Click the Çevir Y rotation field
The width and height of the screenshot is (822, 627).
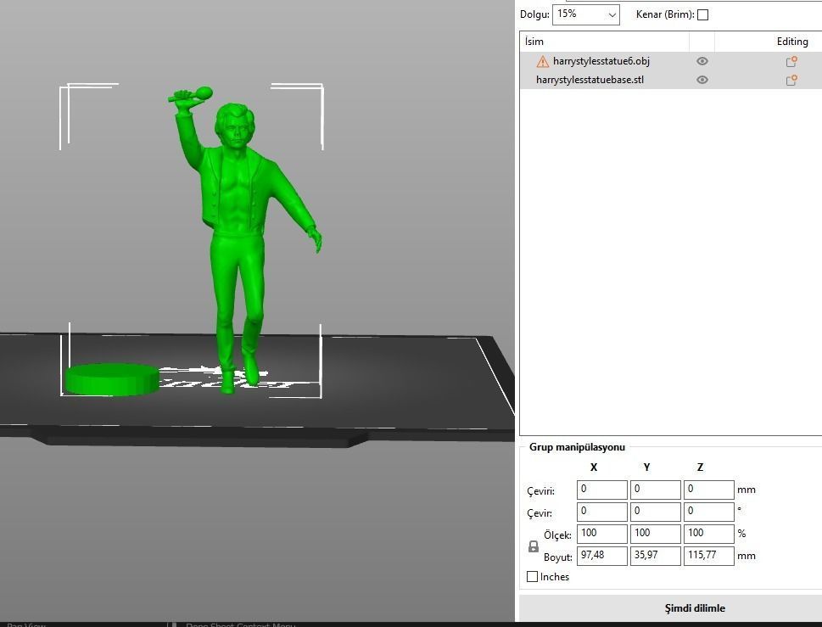pos(655,512)
